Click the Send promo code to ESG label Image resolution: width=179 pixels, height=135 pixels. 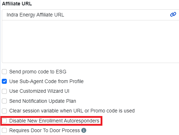click(x=38, y=72)
